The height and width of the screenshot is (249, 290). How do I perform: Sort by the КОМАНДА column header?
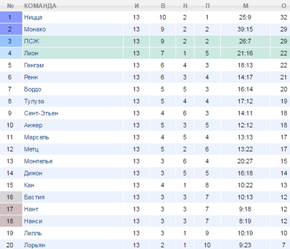[40, 6]
